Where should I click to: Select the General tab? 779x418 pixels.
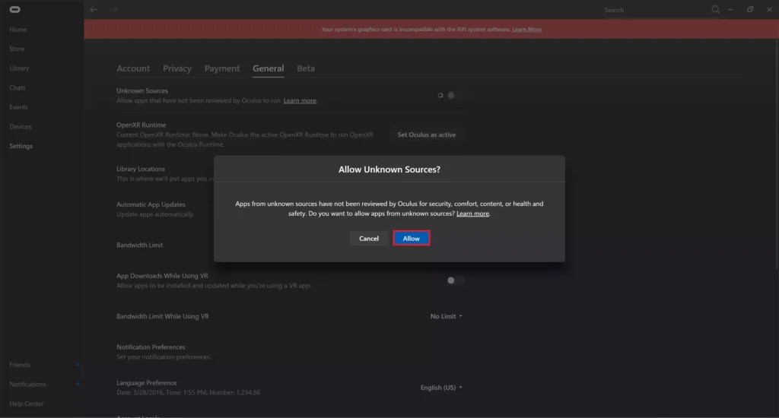[269, 68]
